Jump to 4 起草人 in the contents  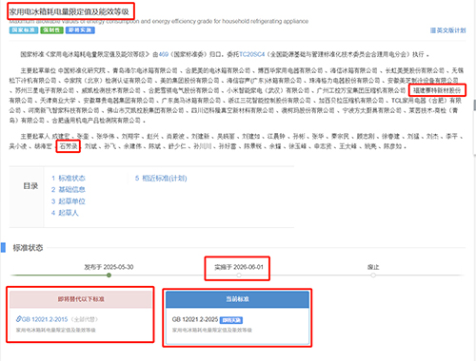(65, 213)
